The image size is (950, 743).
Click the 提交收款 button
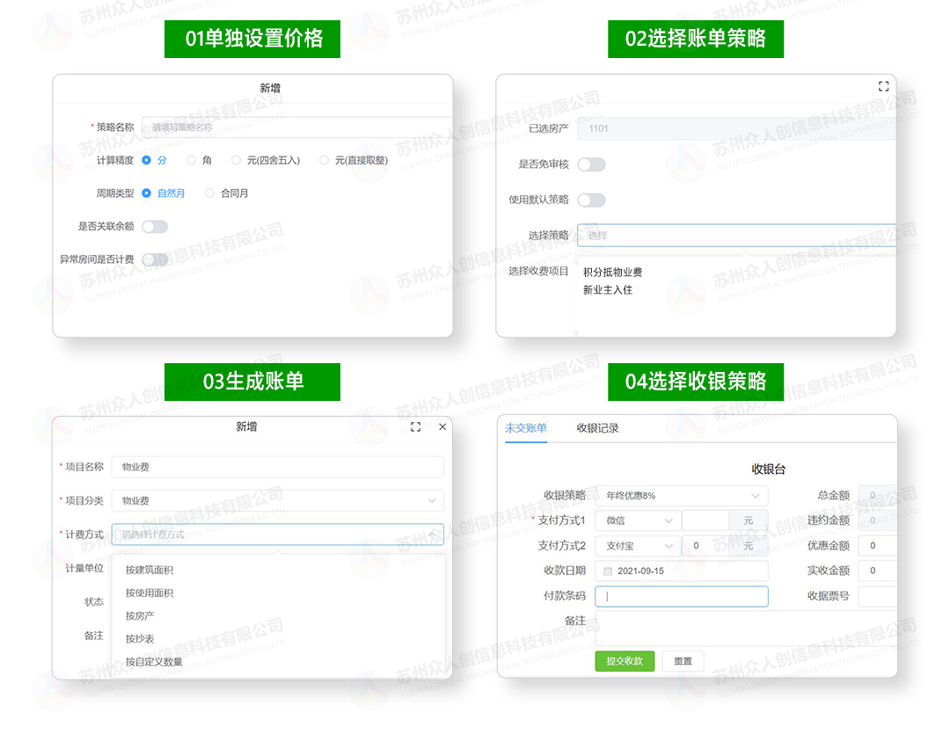pyautogui.click(x=625, y=661)
